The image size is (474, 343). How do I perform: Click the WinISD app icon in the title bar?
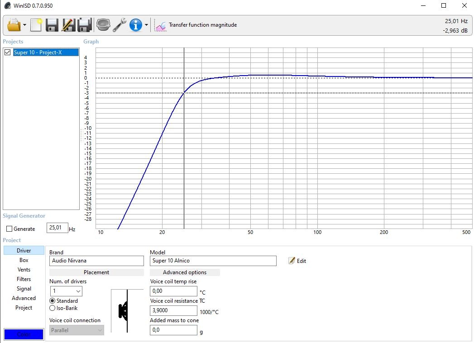[7, 5]
